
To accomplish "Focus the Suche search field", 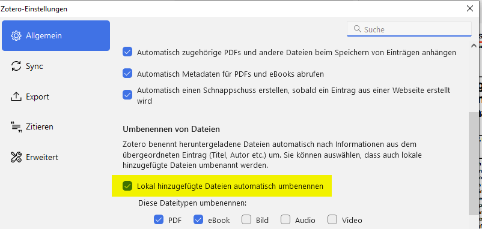I will pos(409,29).
